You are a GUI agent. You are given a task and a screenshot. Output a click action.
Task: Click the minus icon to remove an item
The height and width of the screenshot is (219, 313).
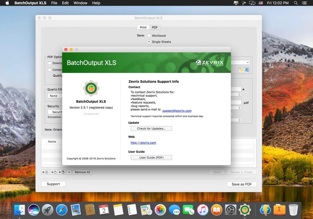[x=69, y=172]
